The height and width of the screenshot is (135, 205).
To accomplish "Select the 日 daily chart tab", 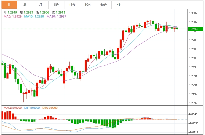I will pos(9,5).
